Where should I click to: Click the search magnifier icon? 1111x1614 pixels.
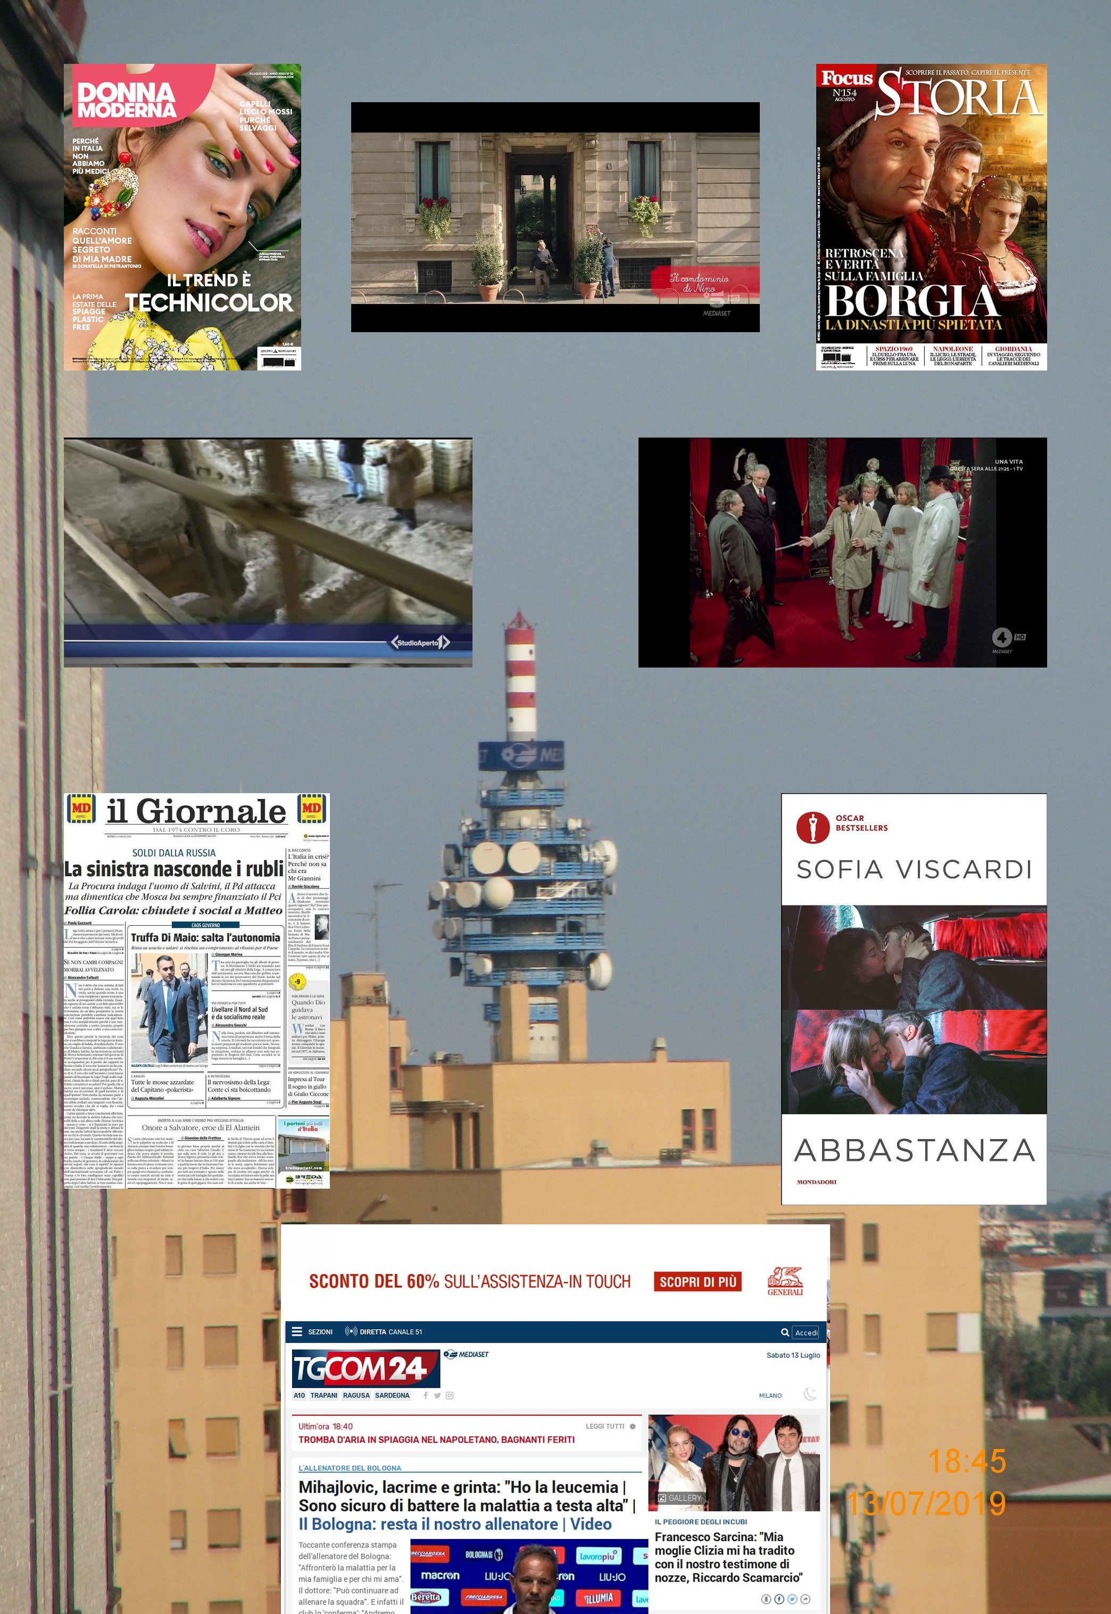coord(784,1332)
